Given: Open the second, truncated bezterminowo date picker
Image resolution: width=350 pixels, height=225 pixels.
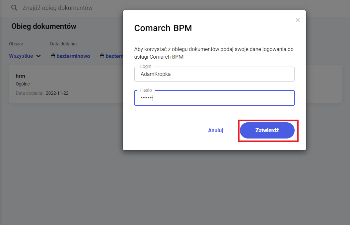Looking at the screenshot, I should pos(114,56).
